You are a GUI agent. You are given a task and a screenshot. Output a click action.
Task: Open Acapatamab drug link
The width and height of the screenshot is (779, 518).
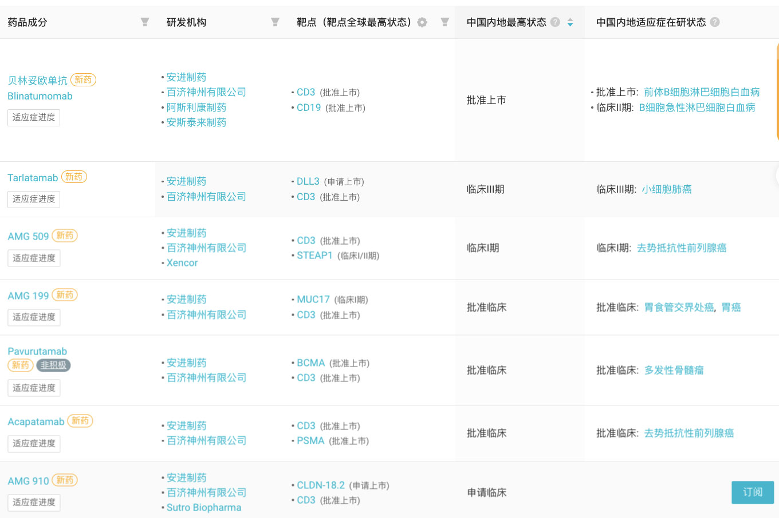(x=36, y=421)
